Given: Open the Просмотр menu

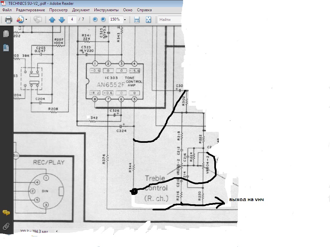Looking at the screenshot, I should coord(58,10).
